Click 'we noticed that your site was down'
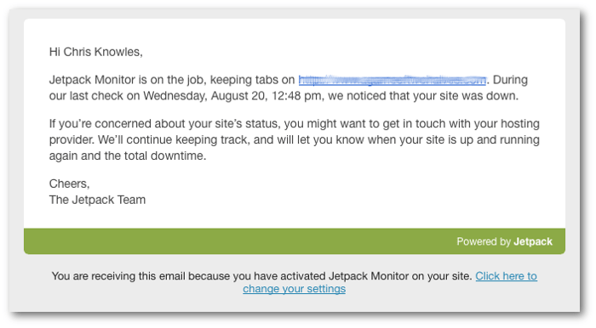The width and height of the screenshot is (596, 328). (x=422, y=96)
